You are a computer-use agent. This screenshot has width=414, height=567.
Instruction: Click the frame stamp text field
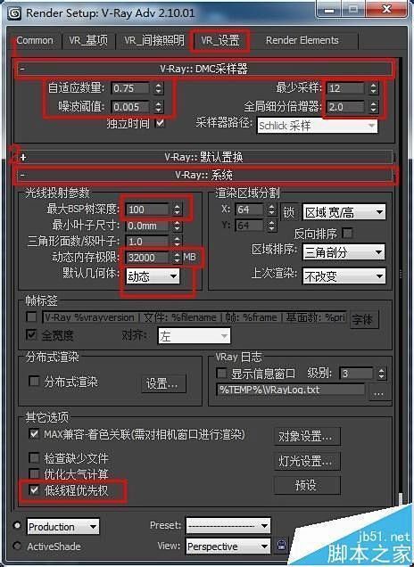click(195, 317)
